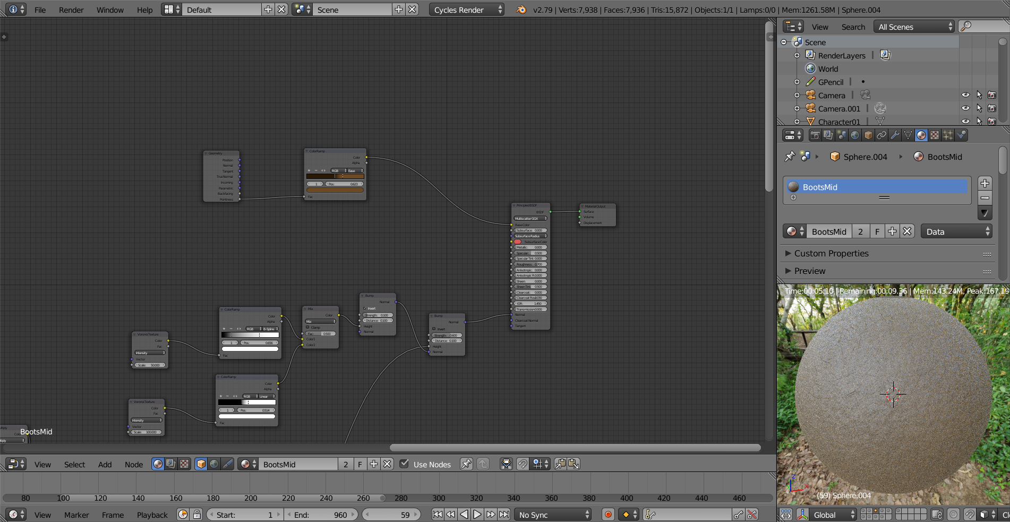
Task: Pin the properties context
Action: (x=790, y=157)
